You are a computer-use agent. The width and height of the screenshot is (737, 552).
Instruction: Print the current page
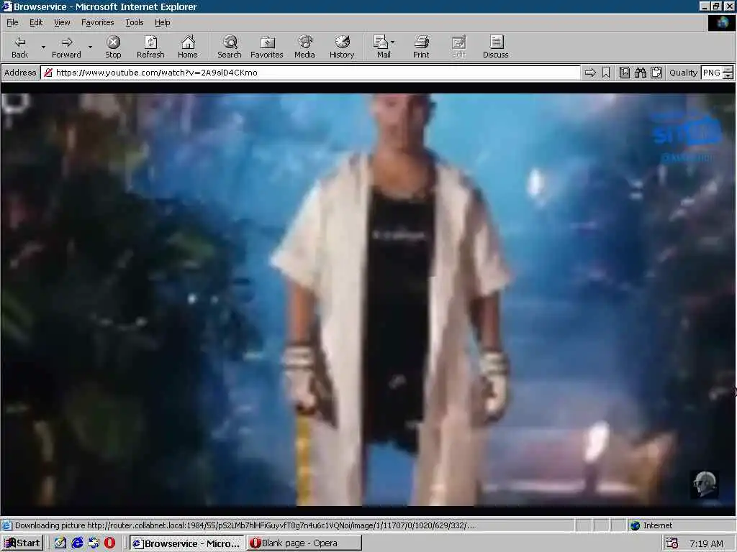click(x=421, y=47)
